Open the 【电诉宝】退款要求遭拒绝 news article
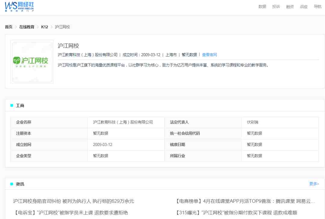Screen dimensions: 325x219 tap(70, 213)
